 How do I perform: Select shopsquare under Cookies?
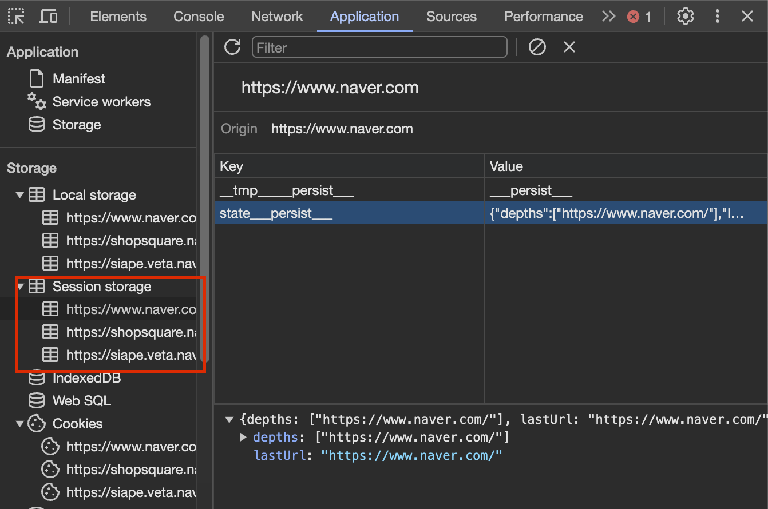(130, 470)
